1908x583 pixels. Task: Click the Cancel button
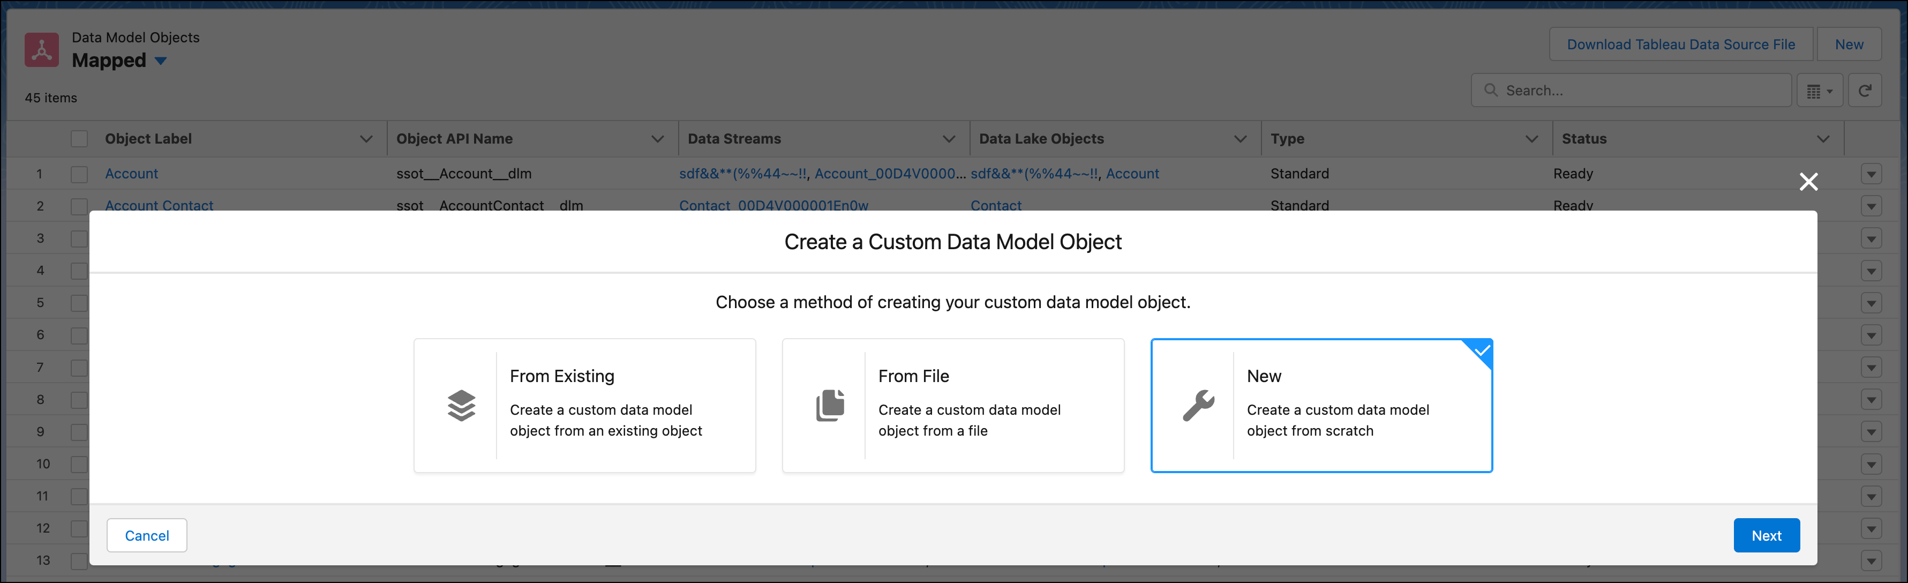(x=147, y=535)
